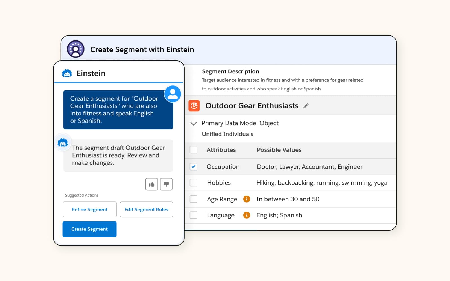Click the user prompt message bubble
This screenshot has height=281, width=450.
coord(118,110)
